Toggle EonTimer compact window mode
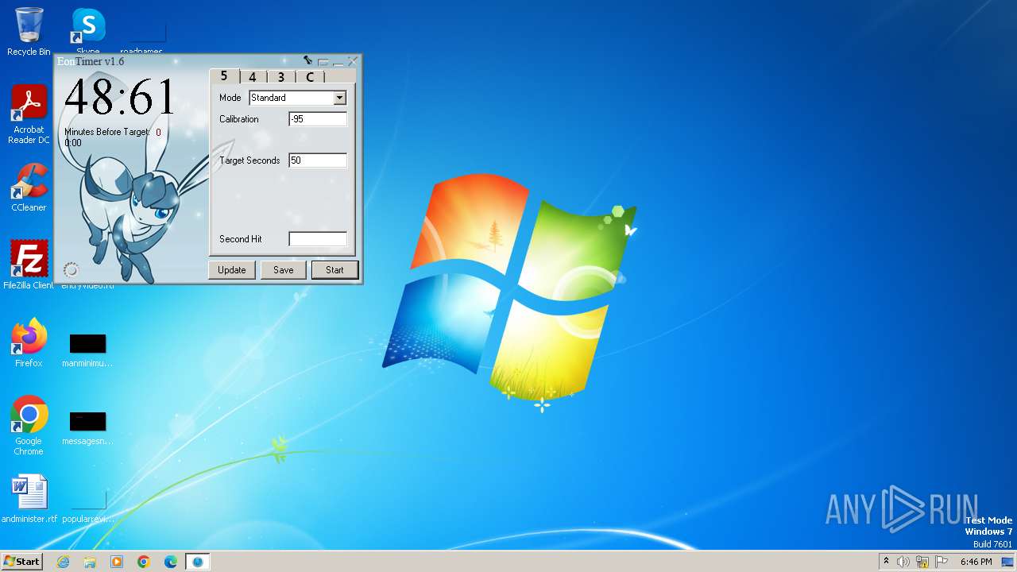The image size is (1017, 572). 323,61
